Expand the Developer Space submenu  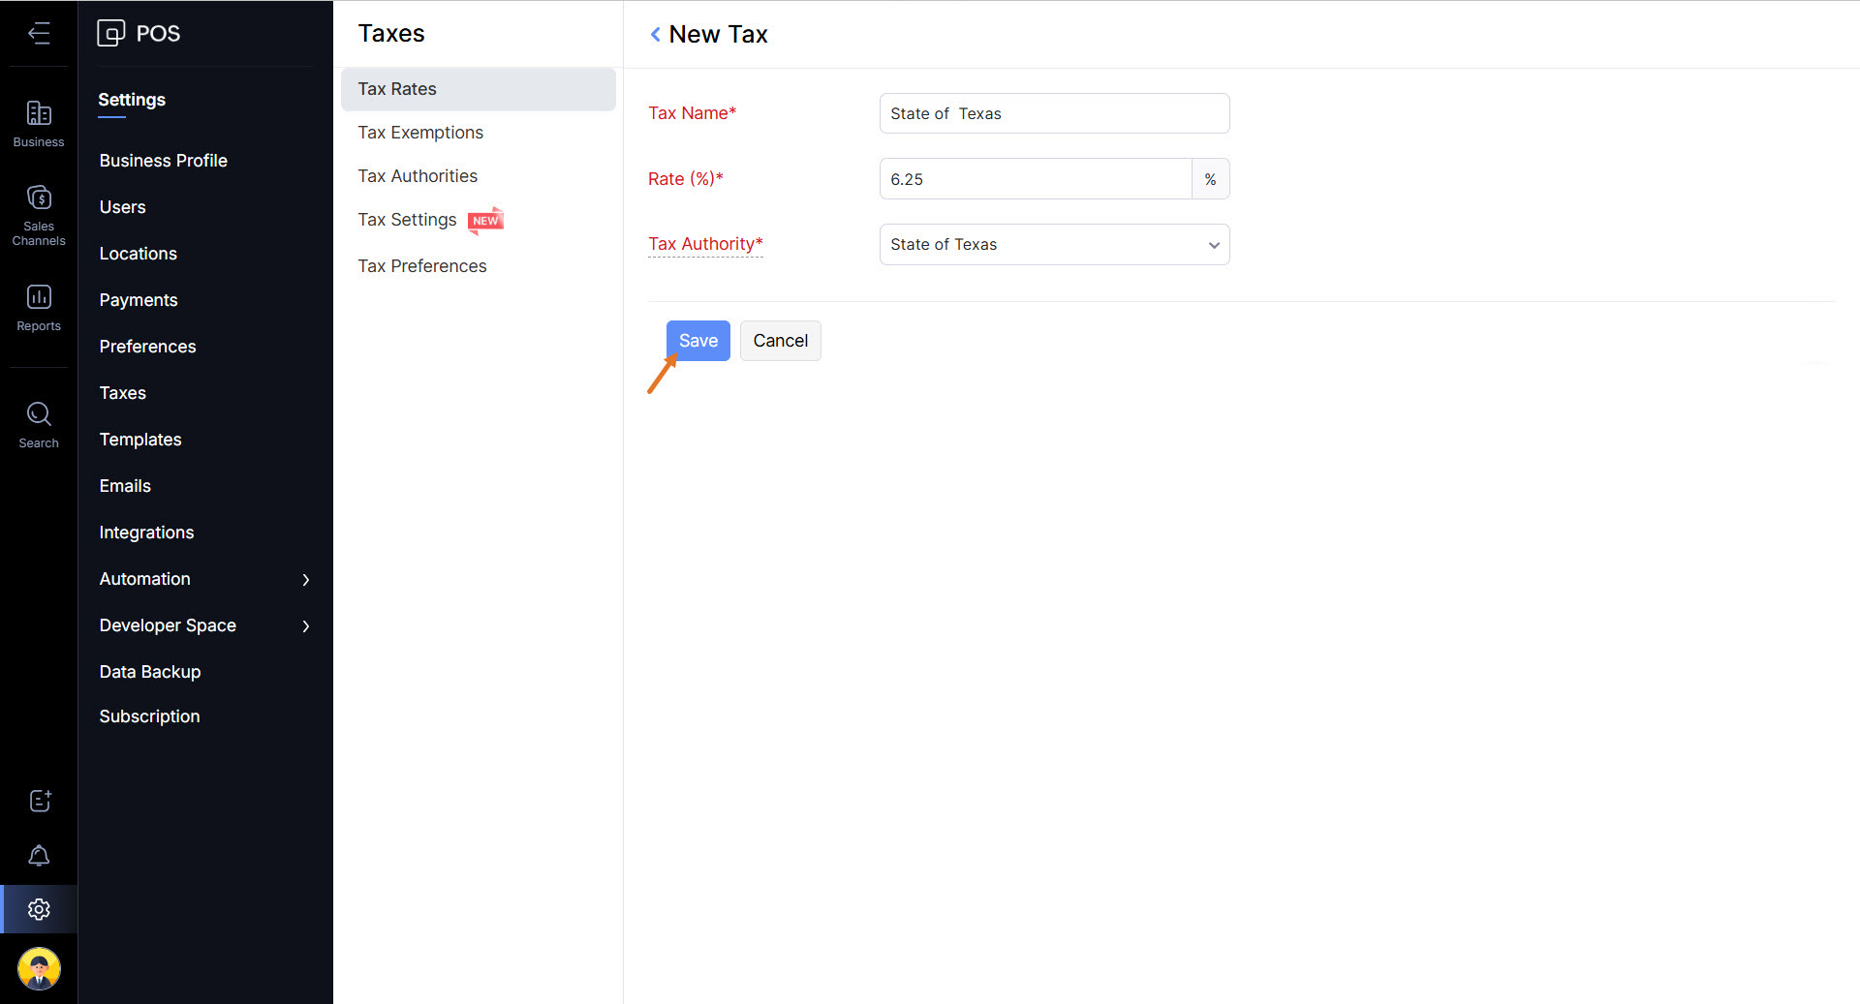pos(305,625)
